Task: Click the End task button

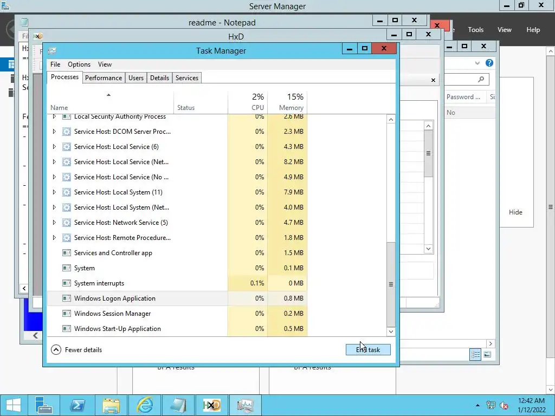Action: click(x=368, y=350)
